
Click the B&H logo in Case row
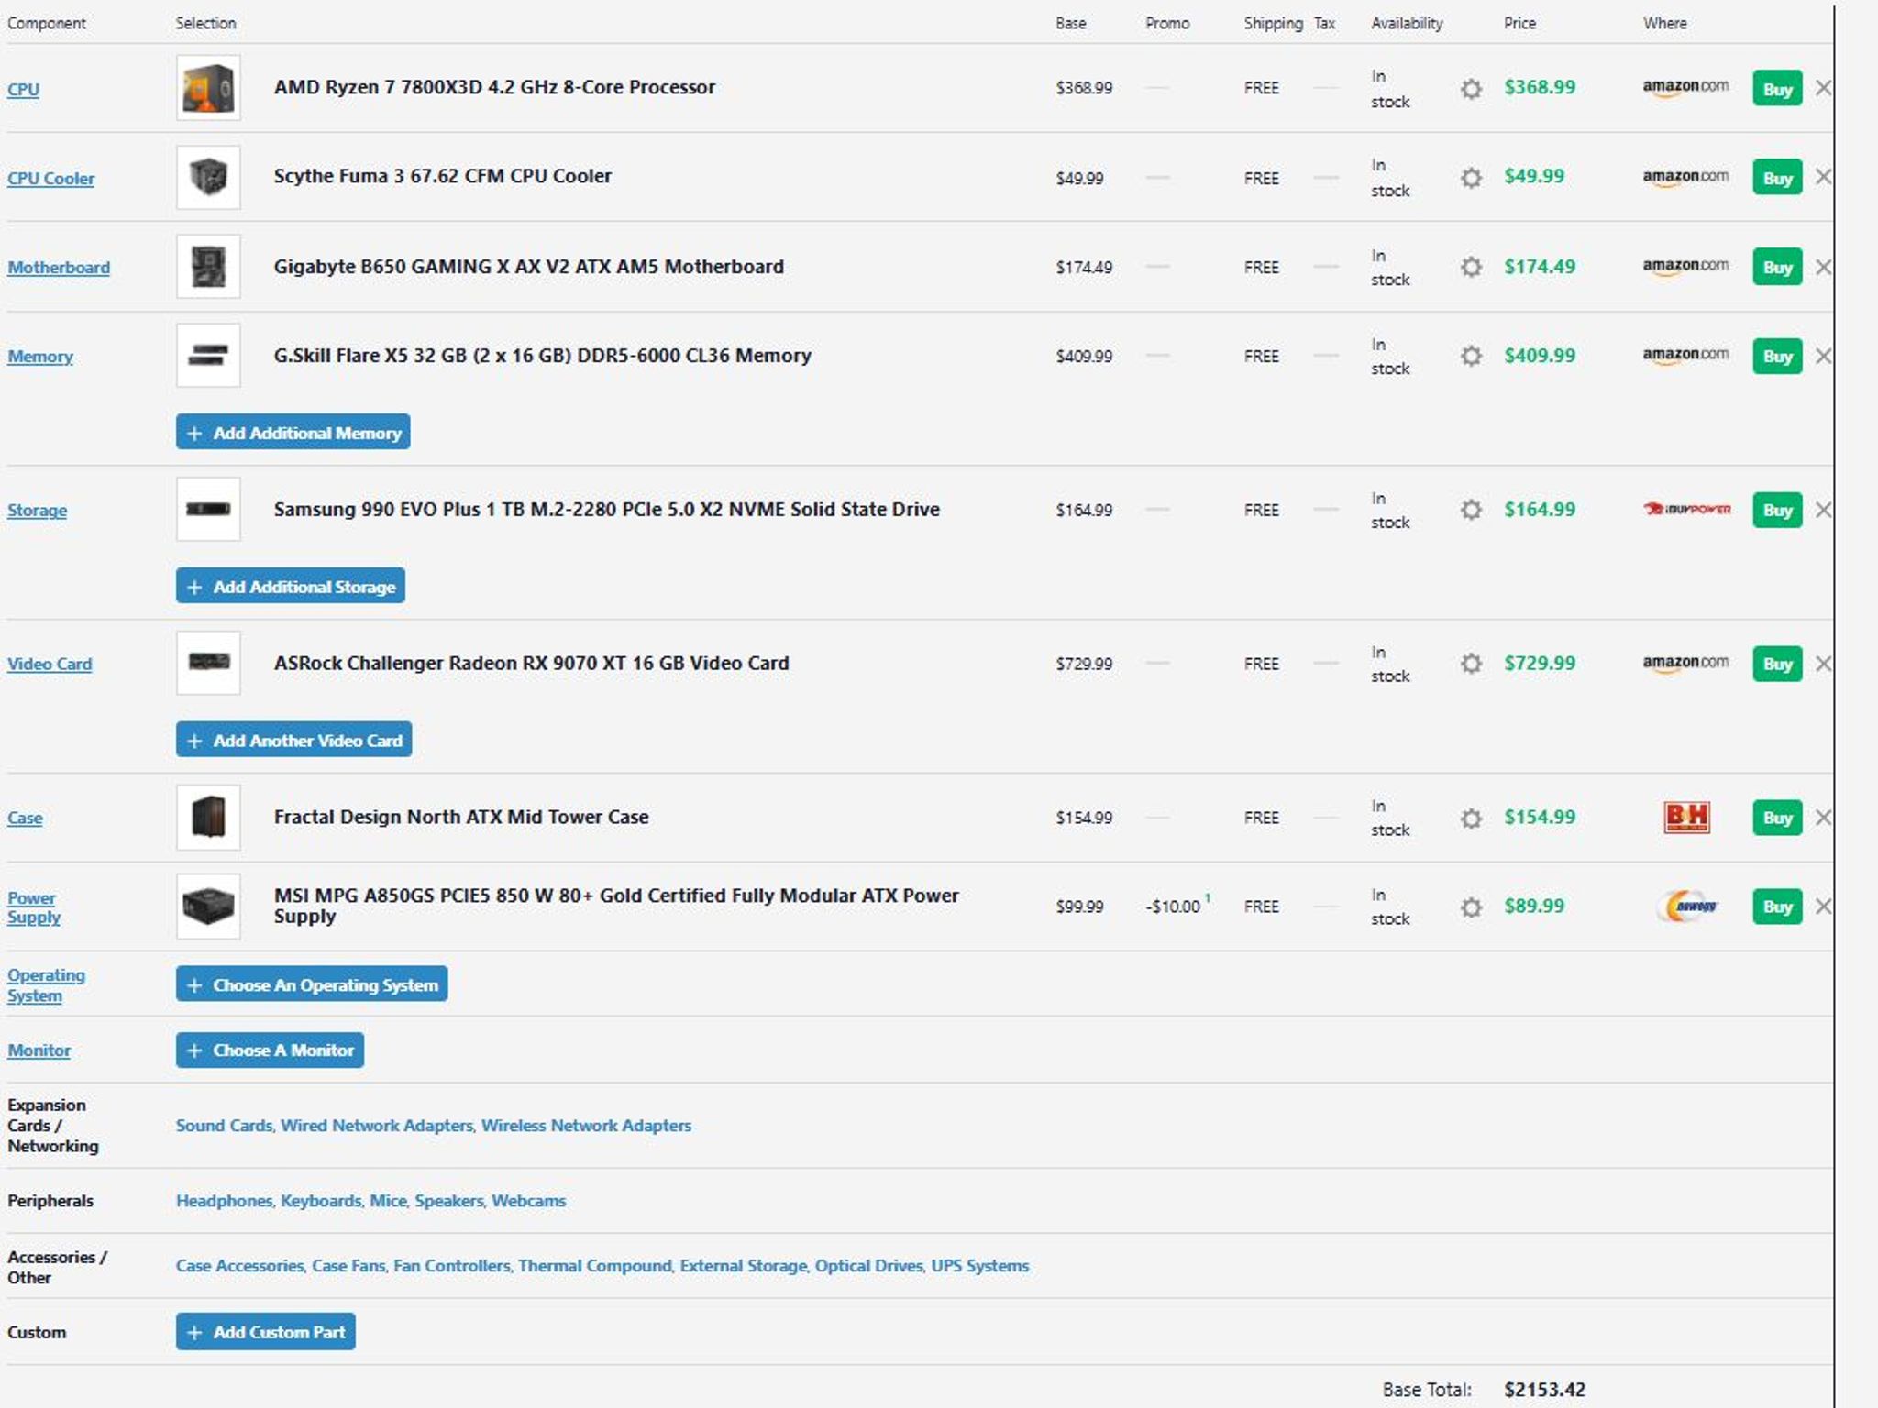pos(1686,817)
